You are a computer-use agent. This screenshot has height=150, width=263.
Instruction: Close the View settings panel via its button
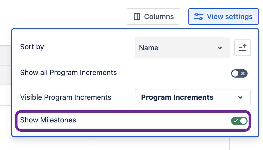pos(223,17)
